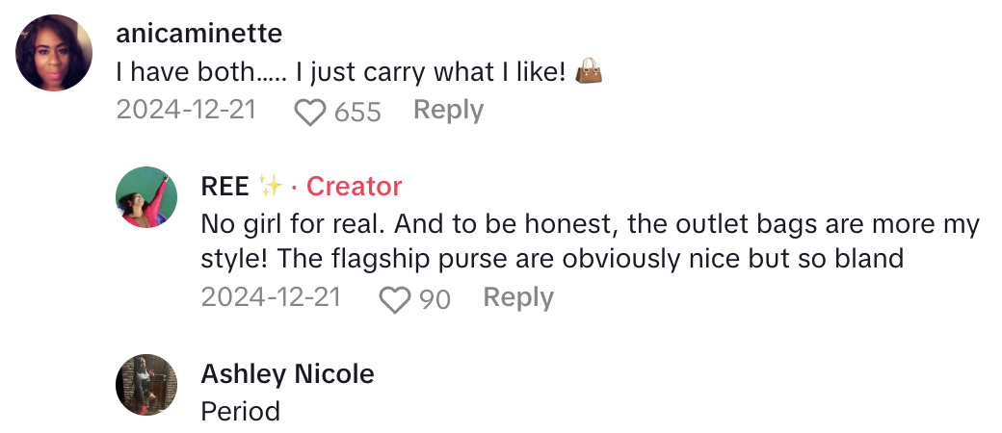Click the 655 like count
The width and height of the screenshot is (1002, 433).
tap(357, 113)
